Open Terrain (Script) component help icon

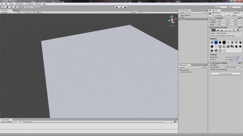point(239,27)
